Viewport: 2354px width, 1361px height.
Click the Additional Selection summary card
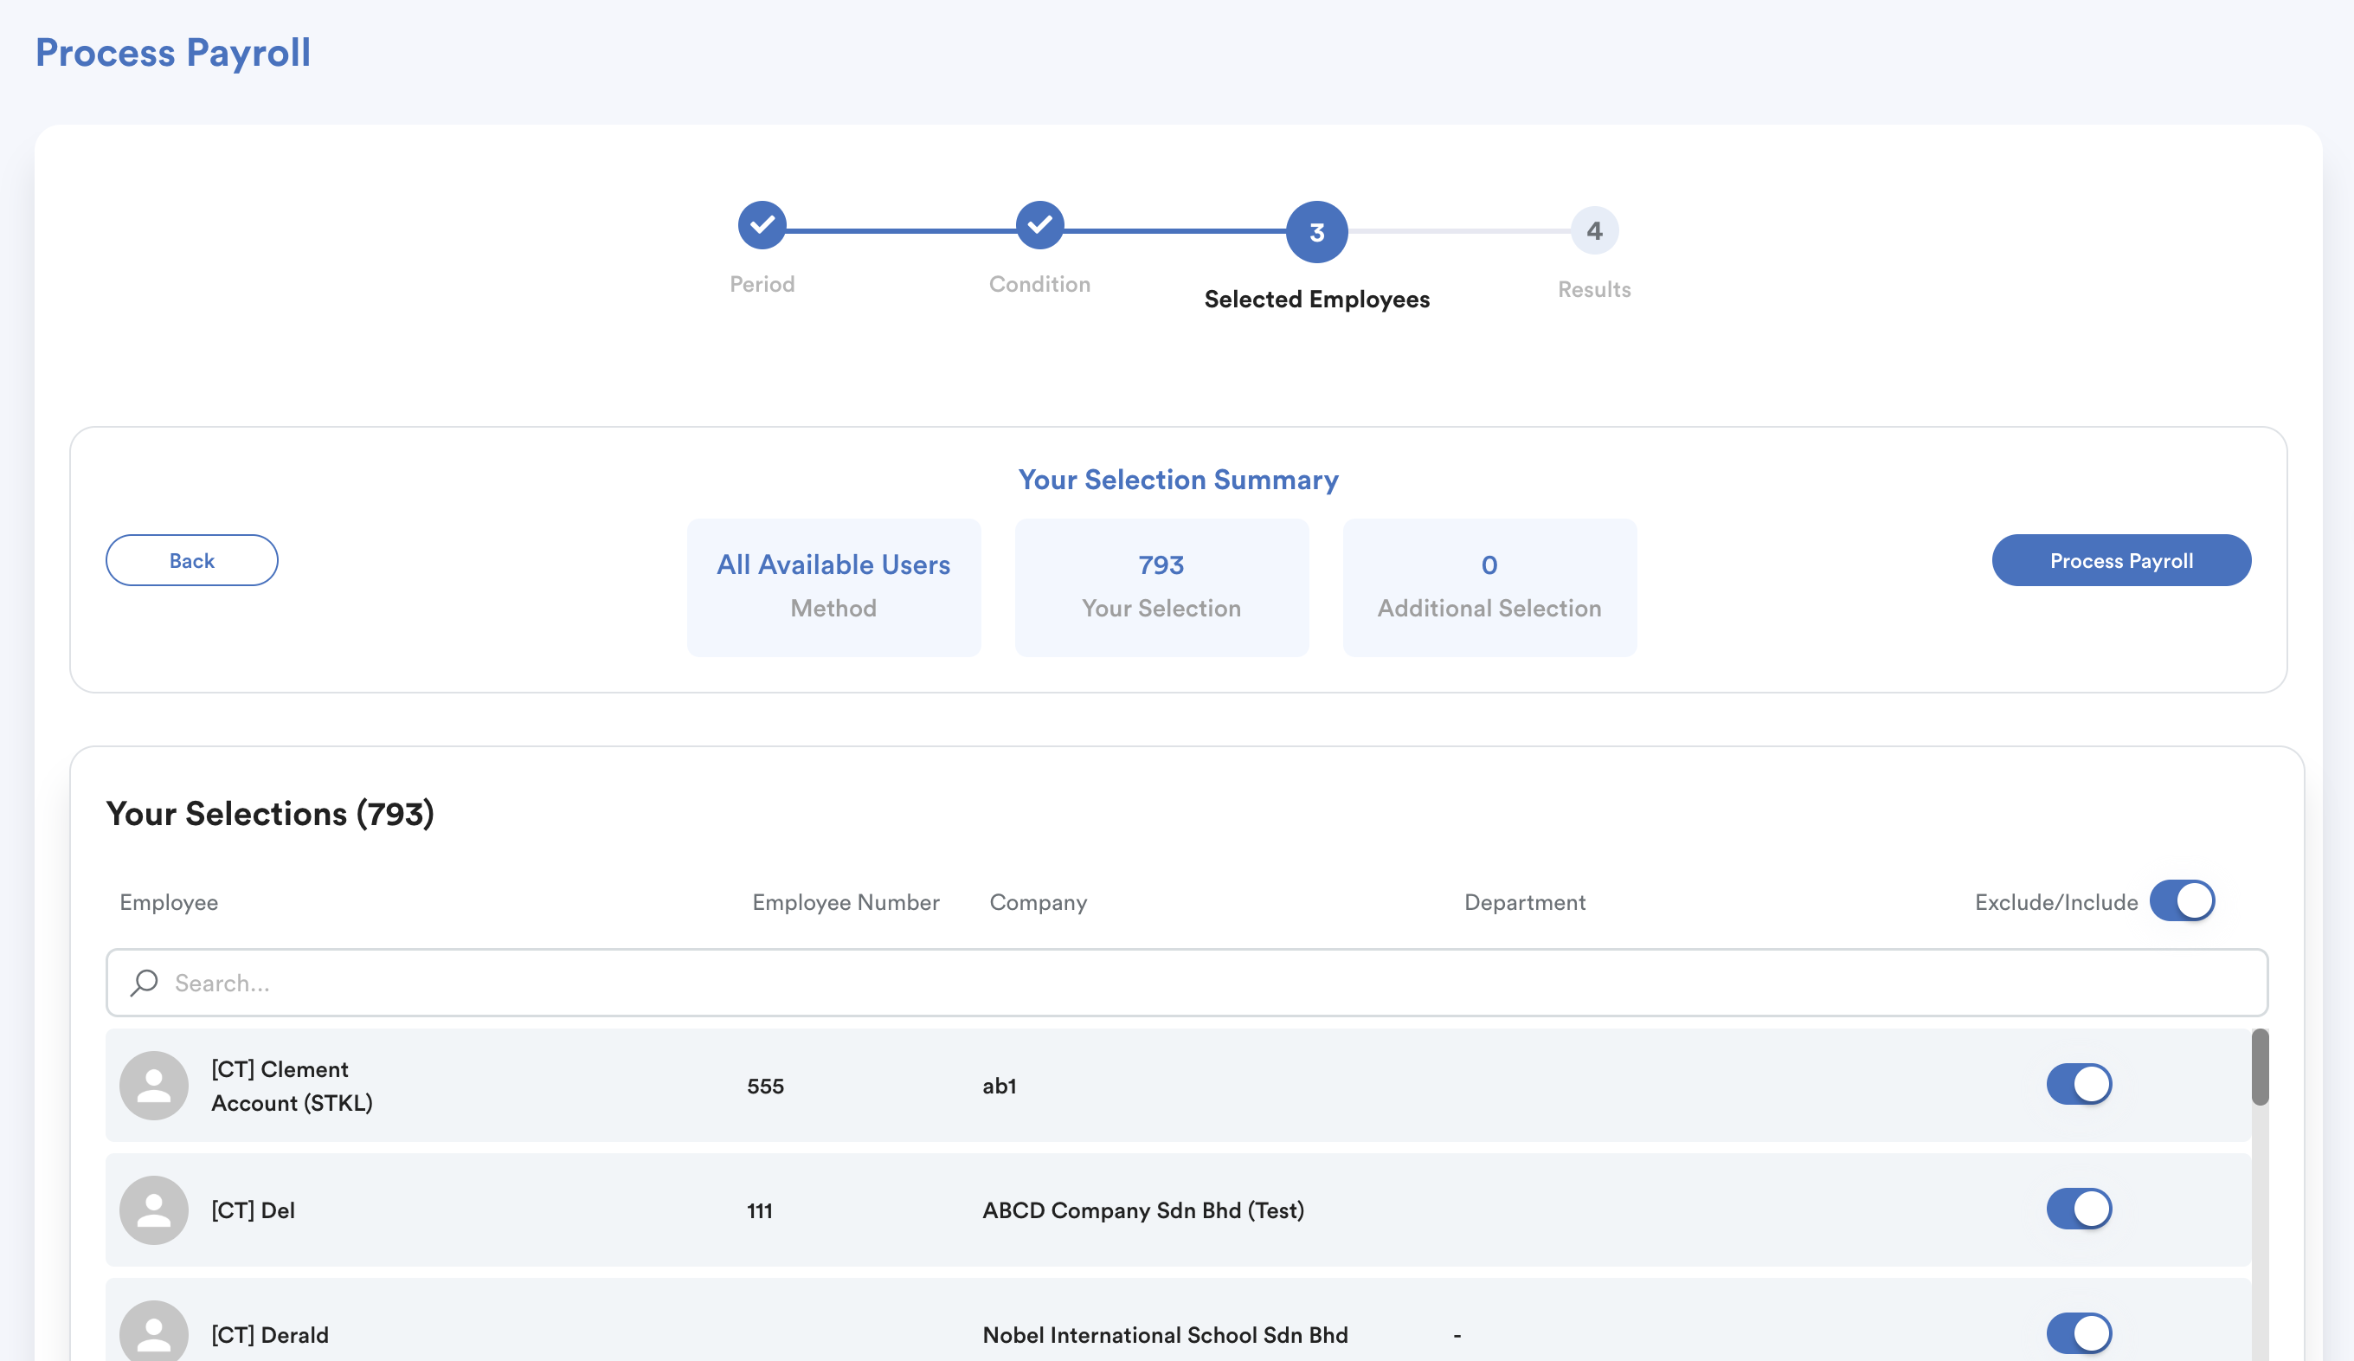(x=1489, y=587)
